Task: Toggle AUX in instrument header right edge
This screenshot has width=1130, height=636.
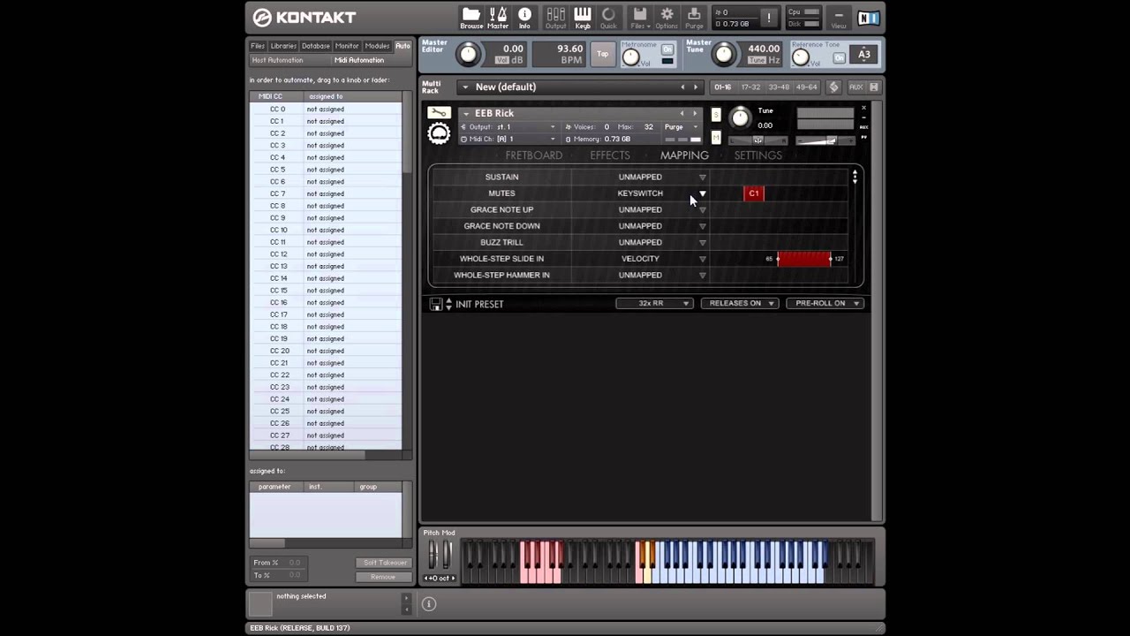Action: (x=864, y=127)
